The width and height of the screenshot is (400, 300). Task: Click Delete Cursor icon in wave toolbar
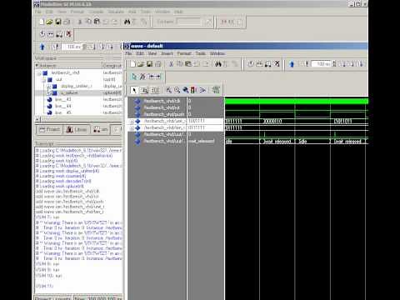point(142,77)
